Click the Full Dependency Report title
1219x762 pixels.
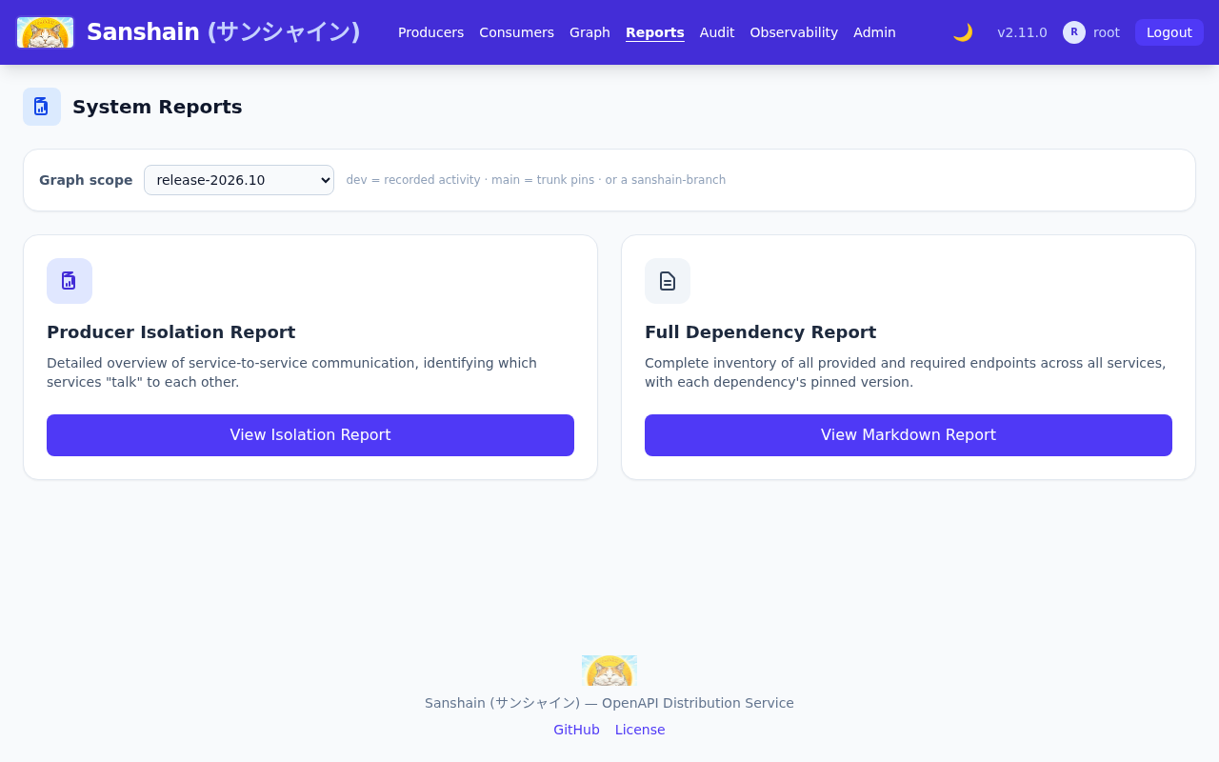[761, 332]
